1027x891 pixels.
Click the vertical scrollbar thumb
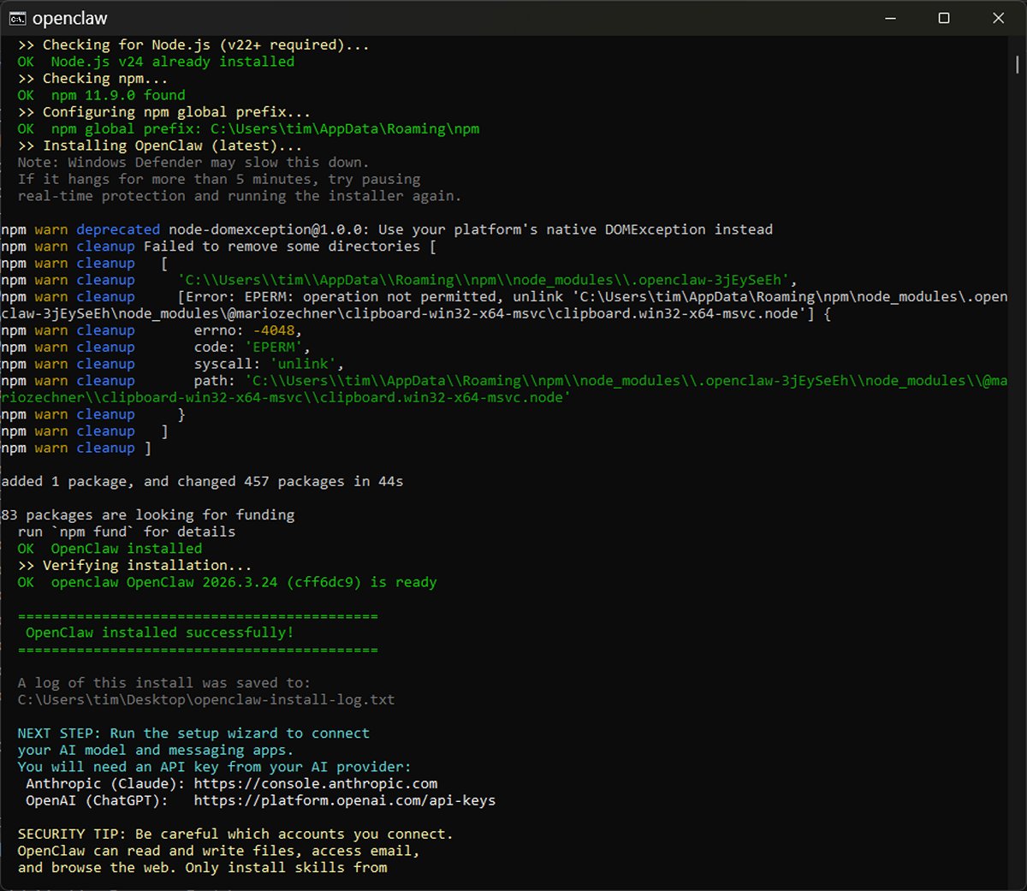click(x=1018, y=64)
